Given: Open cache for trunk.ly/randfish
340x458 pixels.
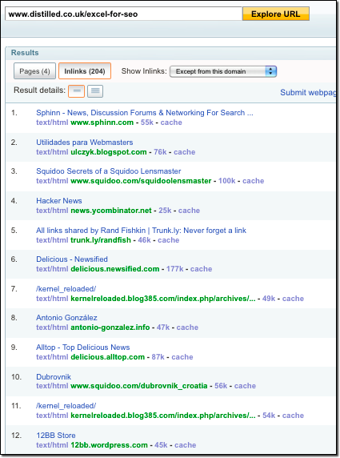Looking at the screenshot, I should point(168,240).
